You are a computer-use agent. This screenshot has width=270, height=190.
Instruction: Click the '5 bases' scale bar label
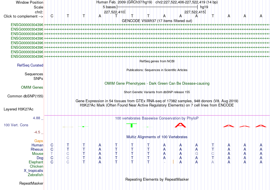tap(109, 7)
